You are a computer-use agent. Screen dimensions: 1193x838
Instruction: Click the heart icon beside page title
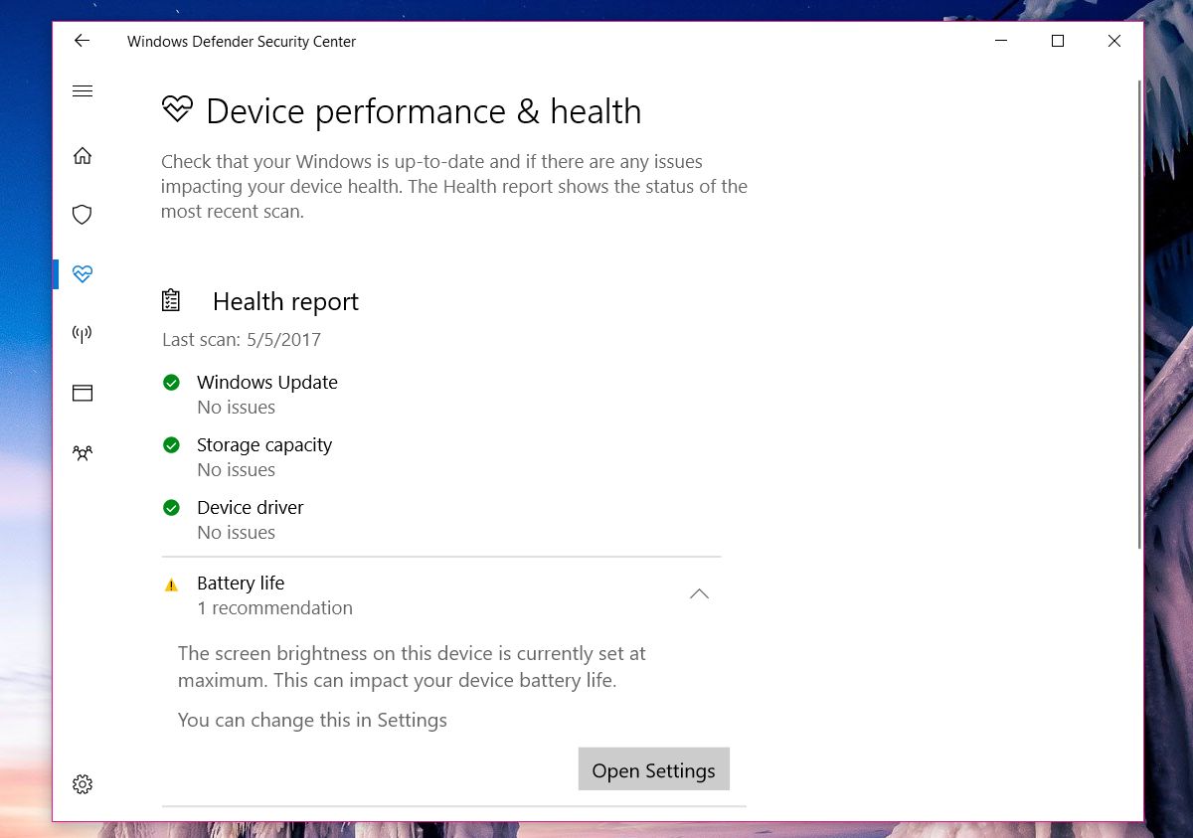pos(177,109)
